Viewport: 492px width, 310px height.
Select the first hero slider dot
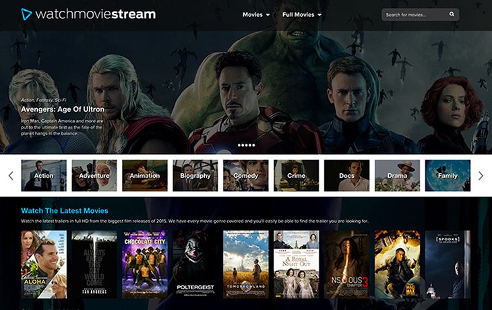[239, 146]
